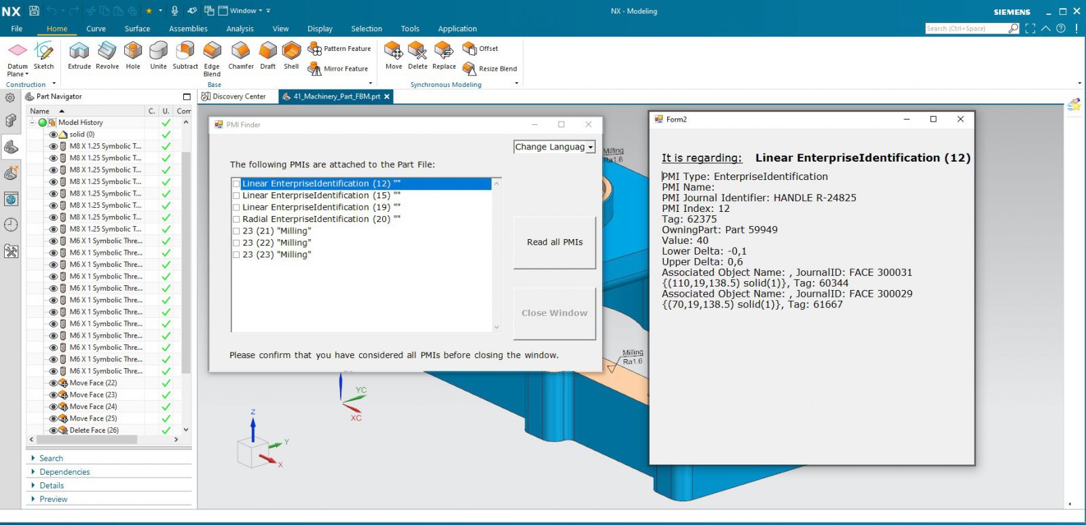
Task: Click the command search input field
Action: pos(967,29)
